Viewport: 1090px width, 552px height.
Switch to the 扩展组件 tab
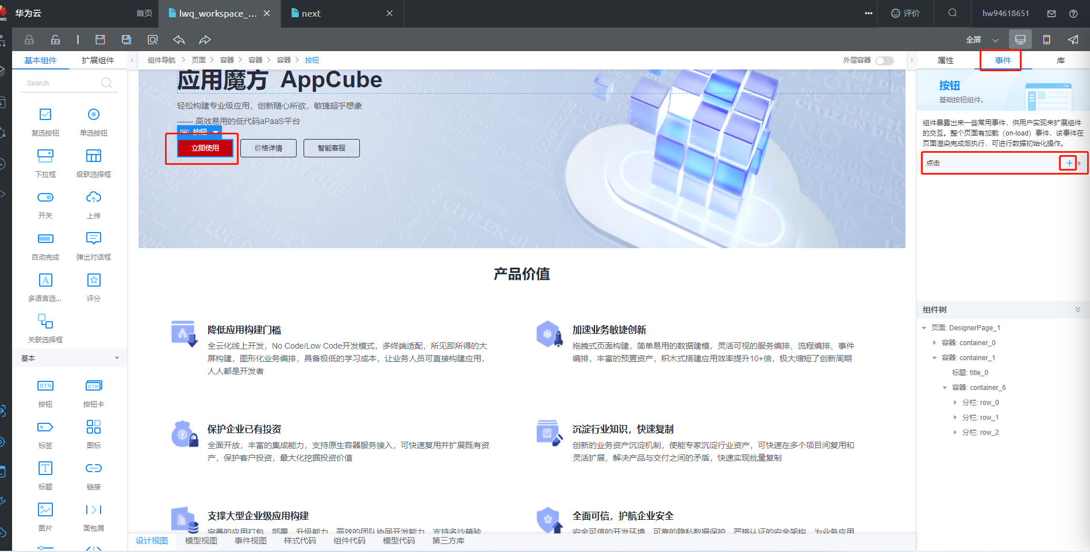click(x=98, y=60)
